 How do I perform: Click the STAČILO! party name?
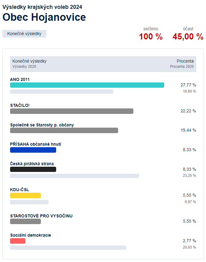click(20, 105)
